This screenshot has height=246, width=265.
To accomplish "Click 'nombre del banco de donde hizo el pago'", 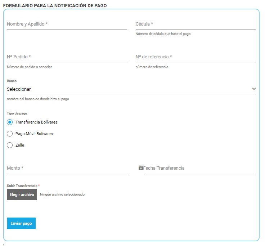I will [38, 99].
